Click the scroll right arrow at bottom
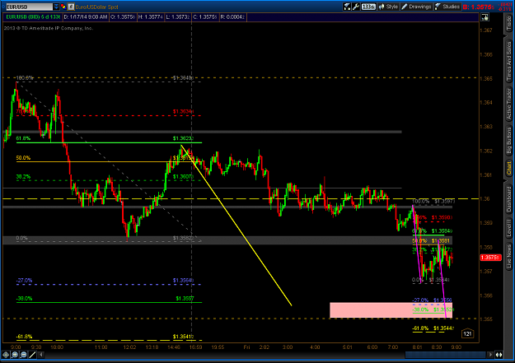Image resolution: width=515 pixels, height=363 pixels. pyautogui.click(x=490, y=355)
